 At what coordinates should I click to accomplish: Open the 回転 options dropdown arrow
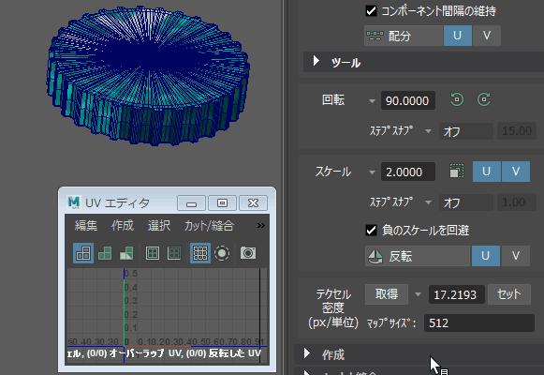click(372, 101)
